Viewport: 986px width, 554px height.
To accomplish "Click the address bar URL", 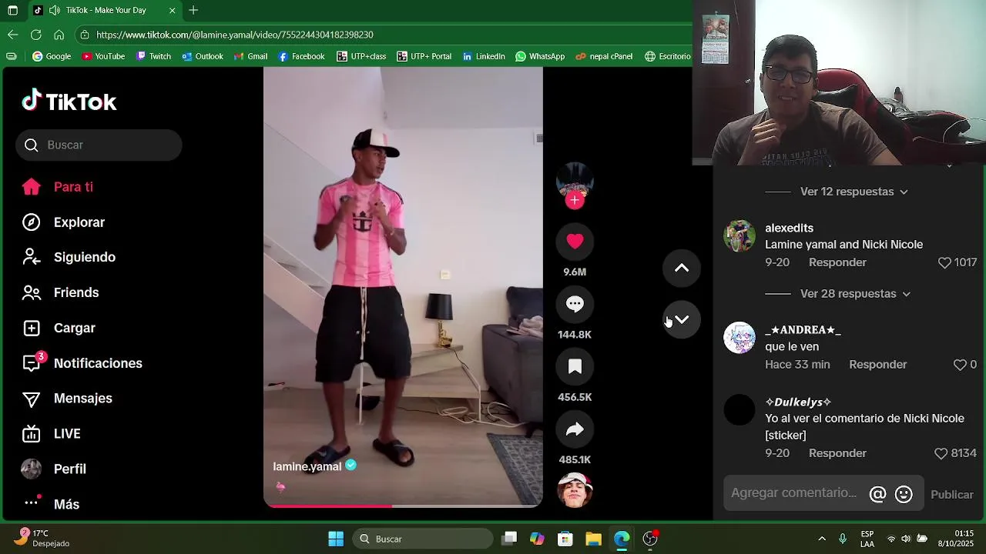I will 235,35.
